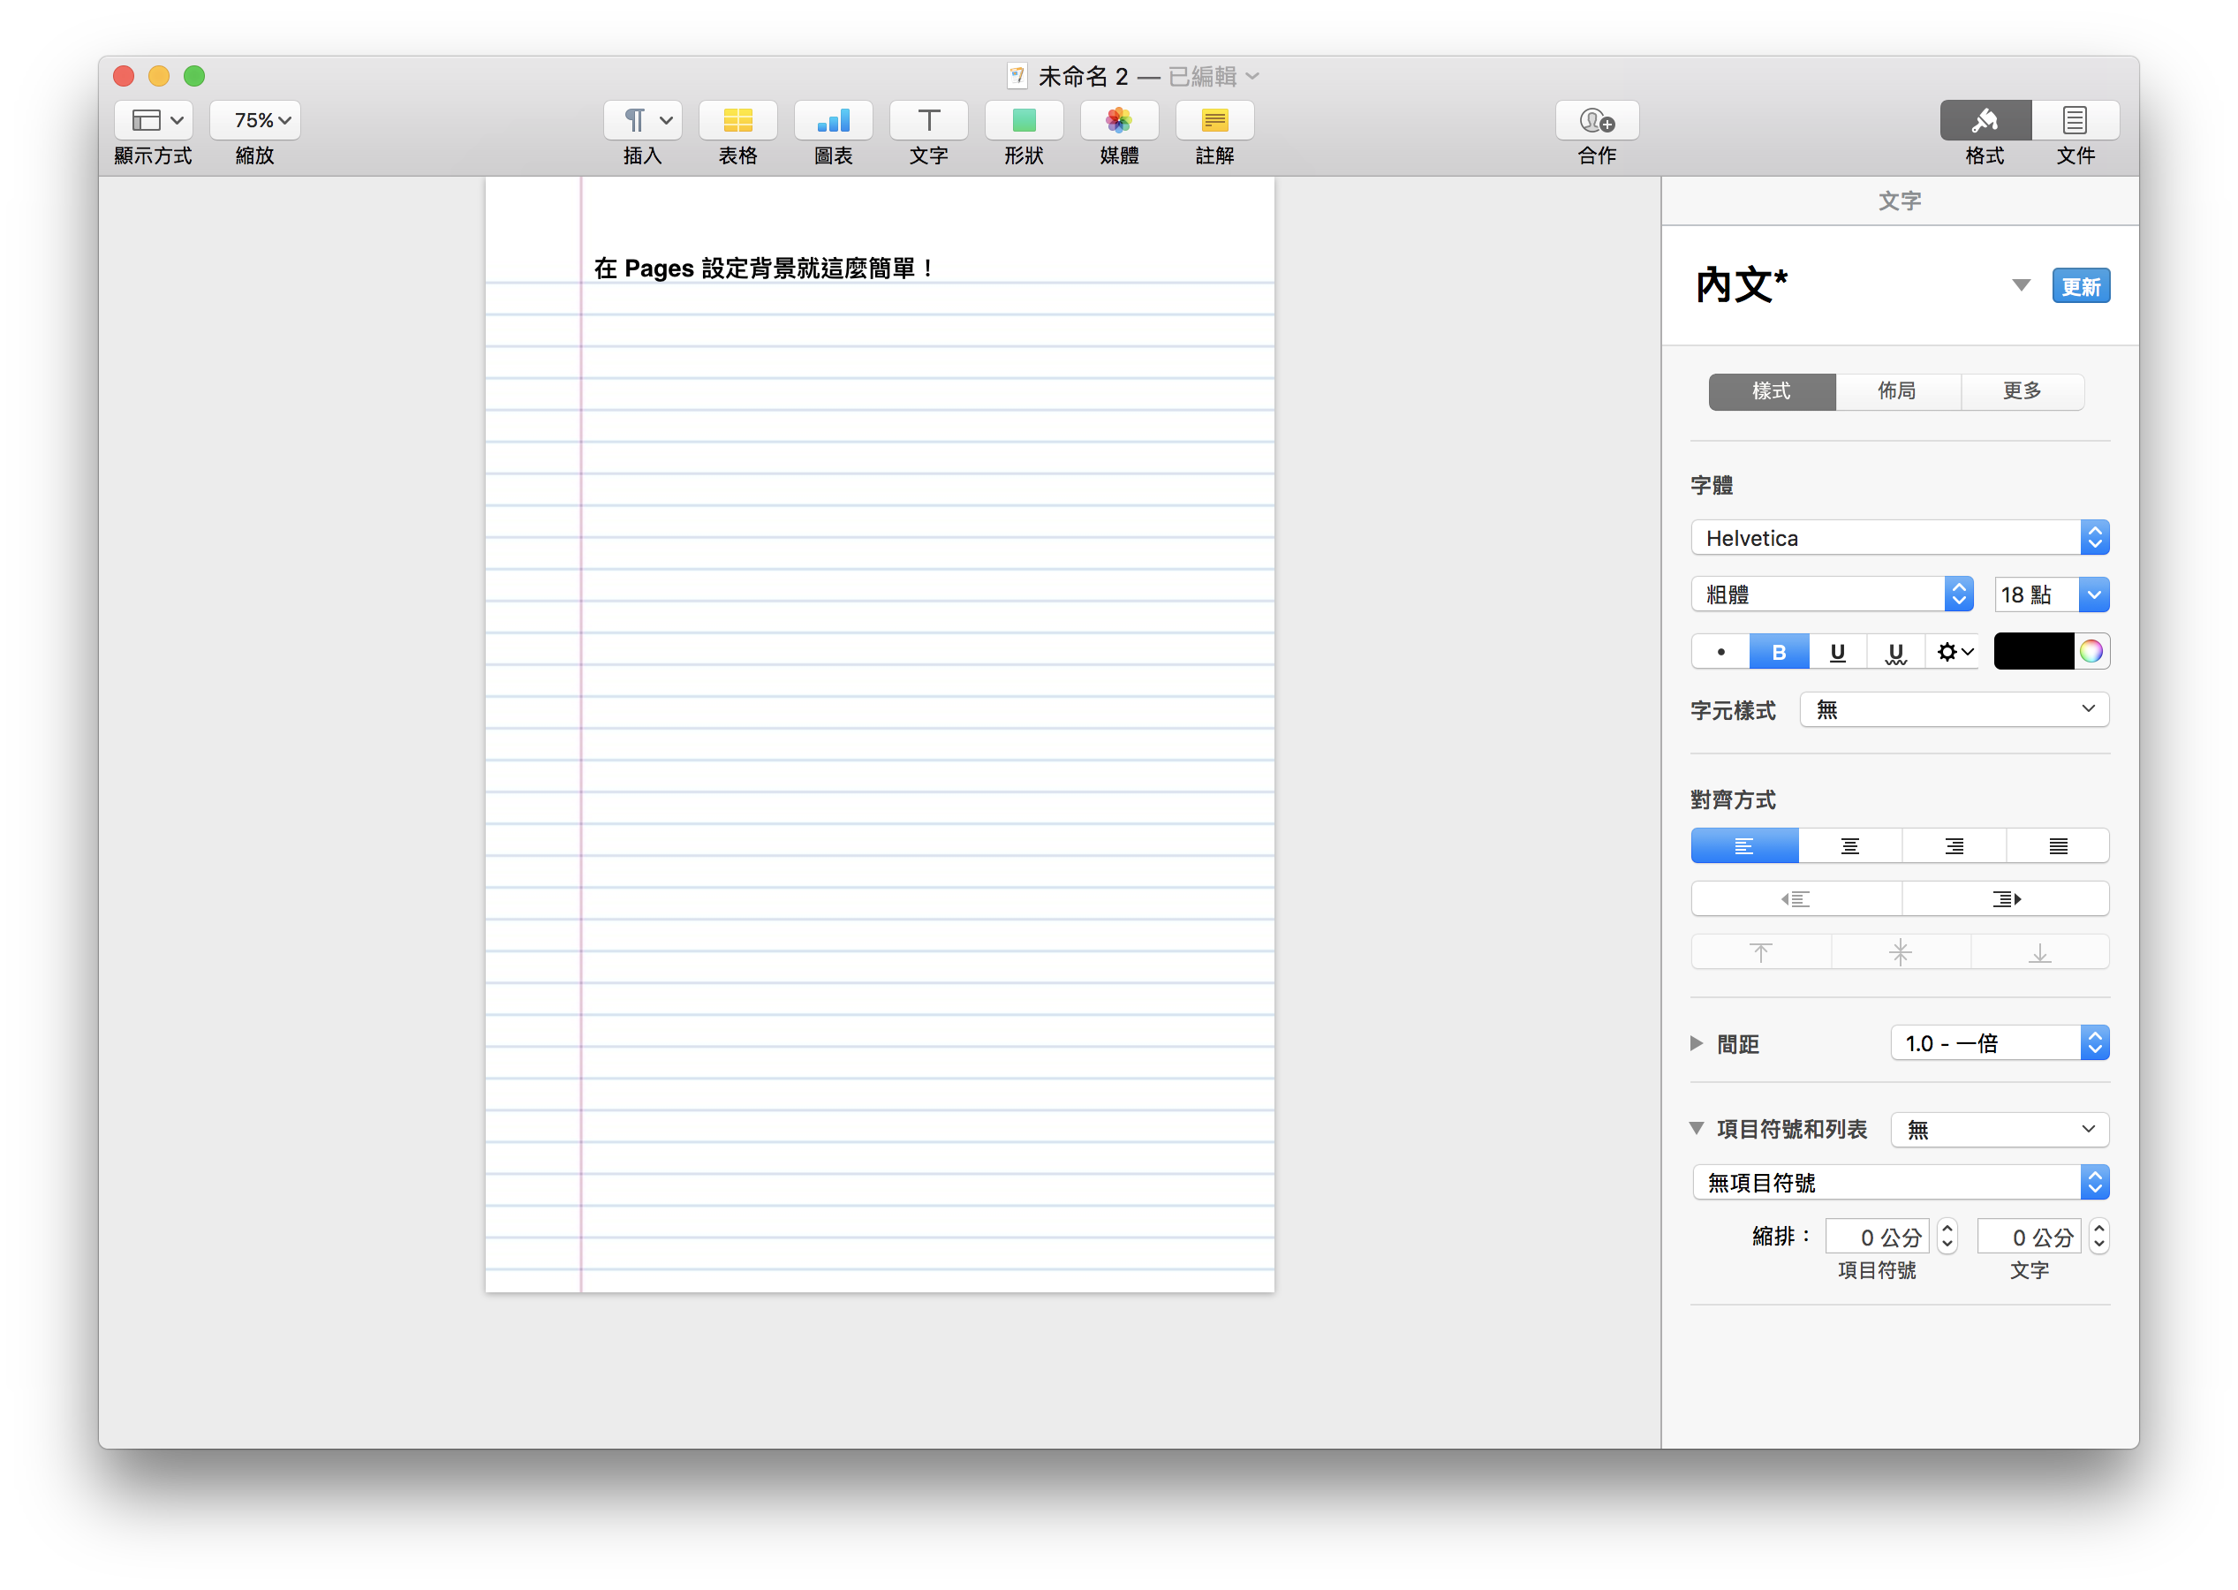Increase indent level
Image resolution: width=2238 pixels, height=1590 pixels.
coord(2006,898)
